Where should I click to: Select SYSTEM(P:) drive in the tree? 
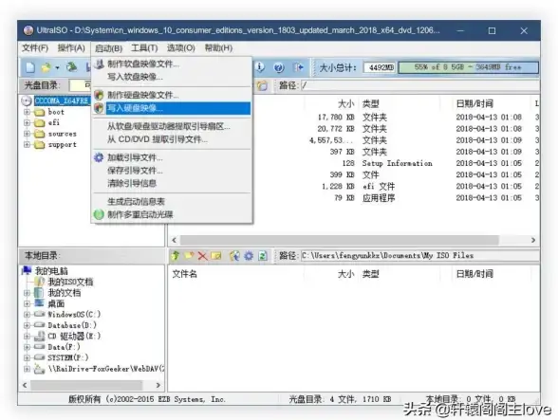(x=67, y=357)
